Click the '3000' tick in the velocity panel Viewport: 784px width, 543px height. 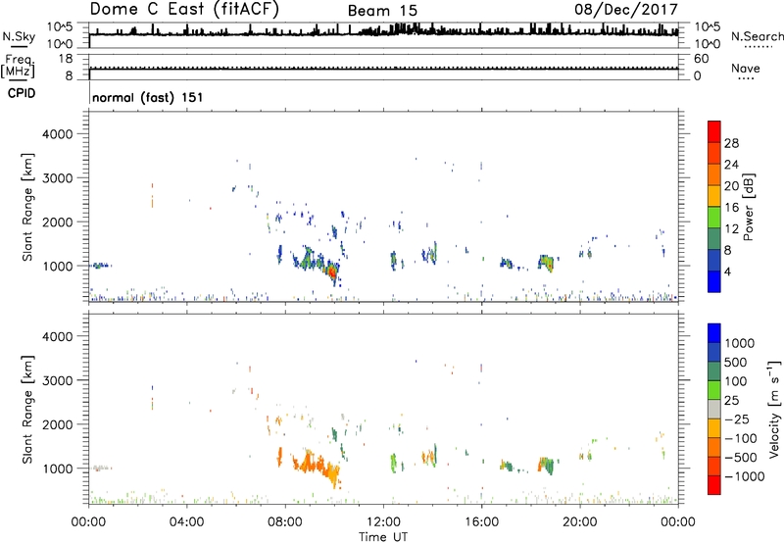(x=57, y=380)
